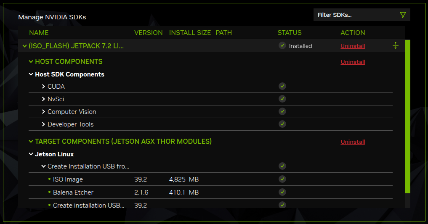This screenshot has width=428, height=224.
Task: Collapse Create Installation USB fro... row
Action: point(43,166)
